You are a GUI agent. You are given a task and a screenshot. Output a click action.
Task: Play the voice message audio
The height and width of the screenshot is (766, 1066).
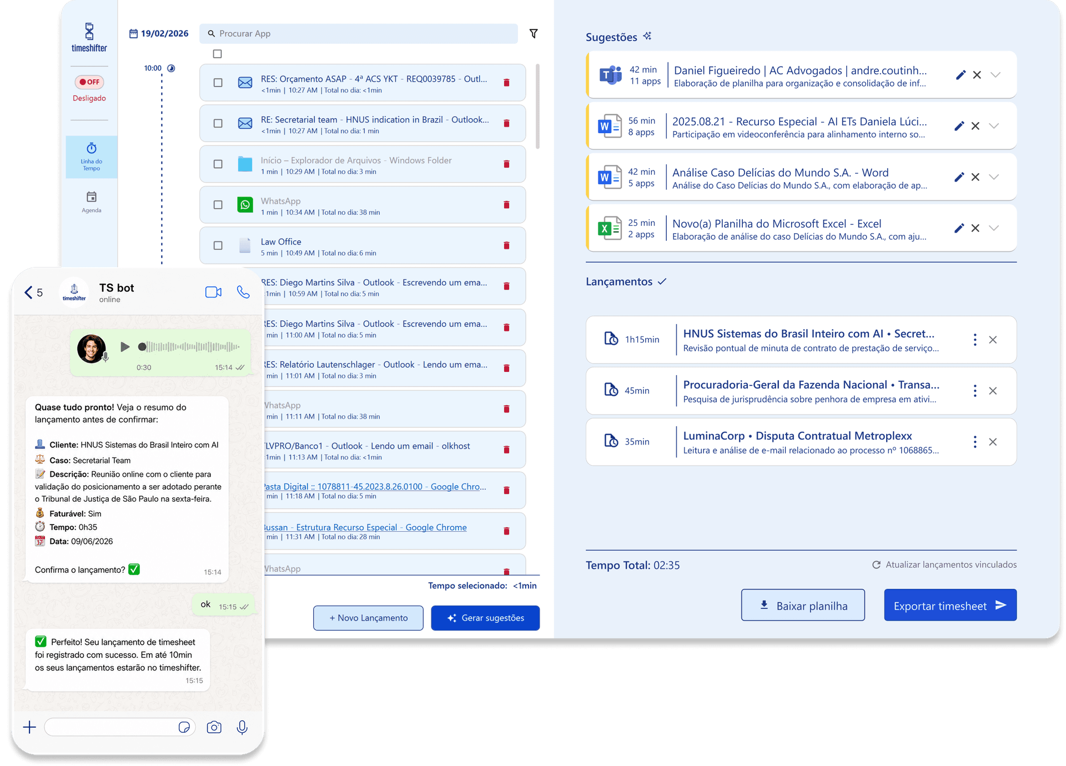click(x=125, y=347)
